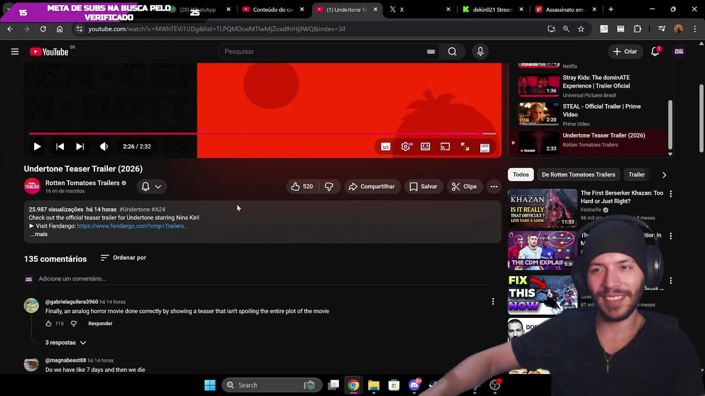Open Chrome media control icon

[662, 29]
